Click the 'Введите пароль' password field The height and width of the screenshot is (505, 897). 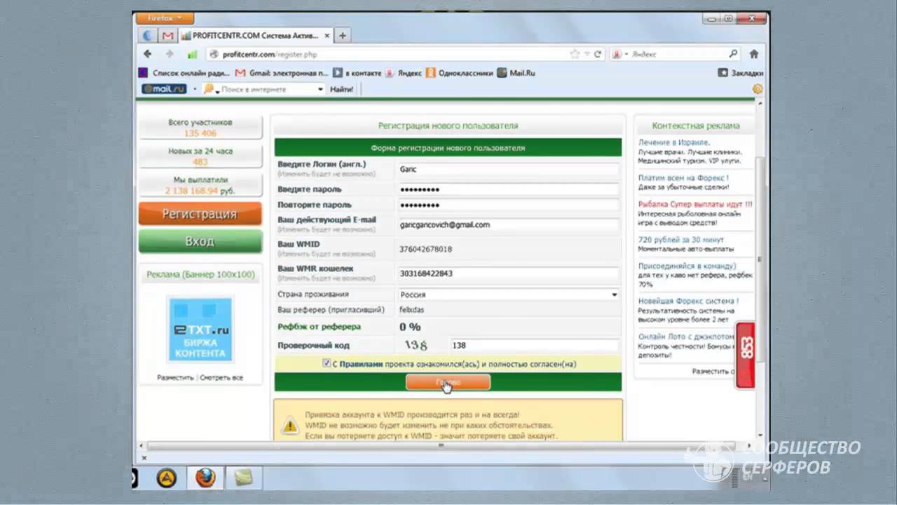coord(509,189)
